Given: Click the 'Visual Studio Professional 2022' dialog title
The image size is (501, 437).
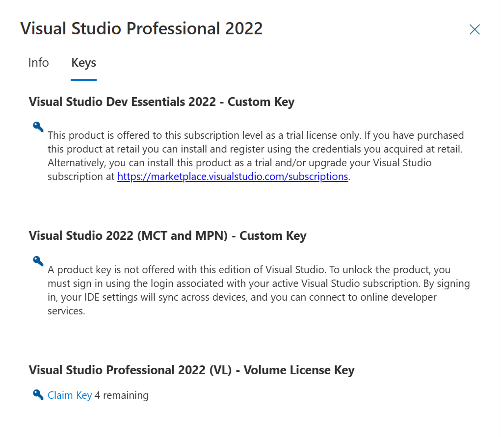Looking at the screenshot, I should pyautogui.click(x=141, y=28).
